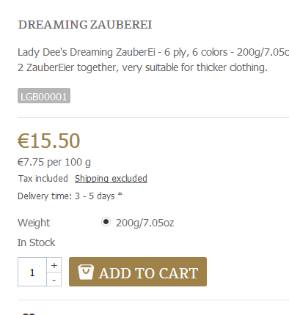This screenshot has height=315, width=289.
Task: Click the DREAMING ZAUBEREI product title
Action: [85, 25]
